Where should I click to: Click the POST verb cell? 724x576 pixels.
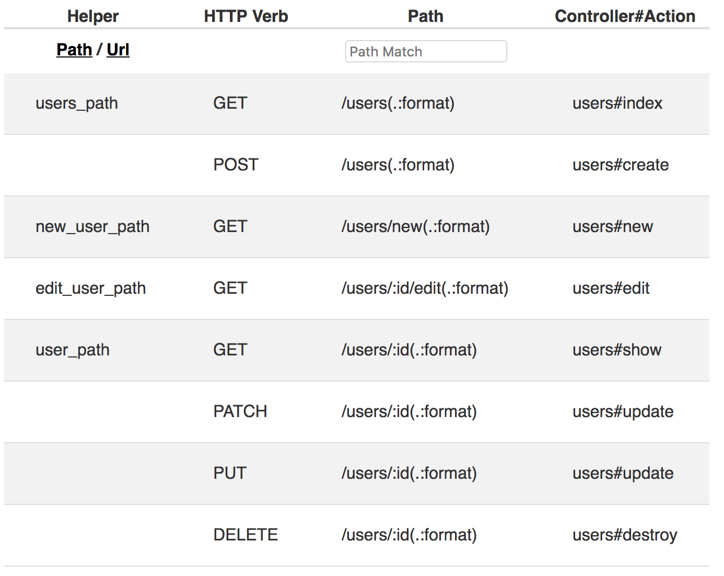point(236,165)
